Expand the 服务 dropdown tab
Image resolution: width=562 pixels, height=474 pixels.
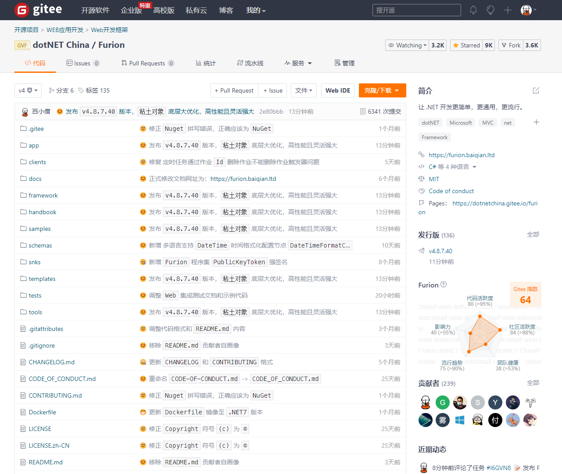(298, 63)
